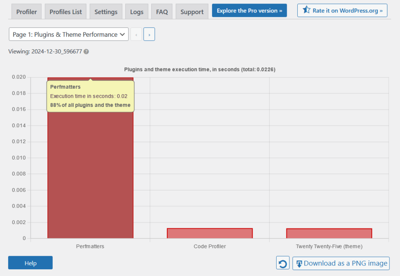Screen dimensions: 400x276
Task: Switch to the Profiler tab
Action: (x=27, y=12)
